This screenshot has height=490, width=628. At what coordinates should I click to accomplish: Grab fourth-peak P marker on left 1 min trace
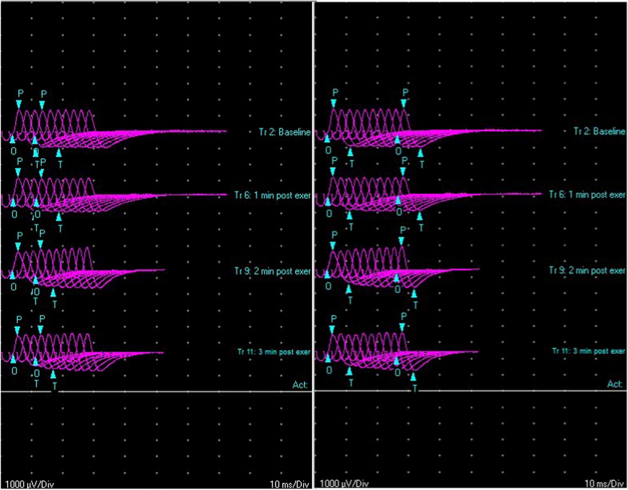click(x=41, y=174)
